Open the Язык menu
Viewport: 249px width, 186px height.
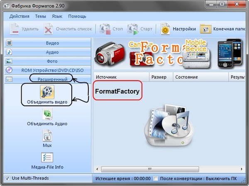tap(57, 16)
